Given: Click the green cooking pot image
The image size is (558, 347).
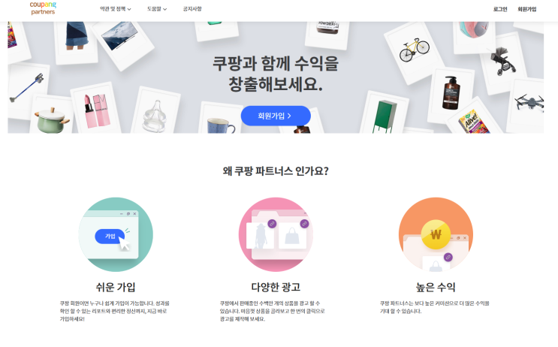Looking at the screenshot, I should (x=53, y=120).
